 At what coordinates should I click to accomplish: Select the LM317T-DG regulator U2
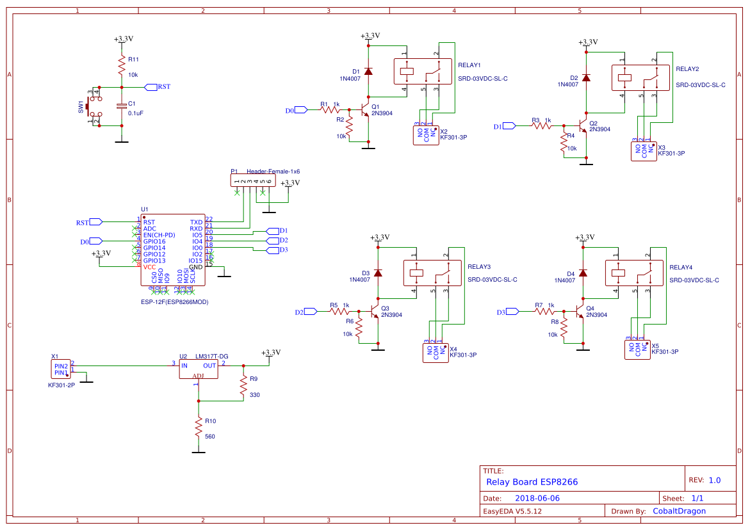click(199, 370)
